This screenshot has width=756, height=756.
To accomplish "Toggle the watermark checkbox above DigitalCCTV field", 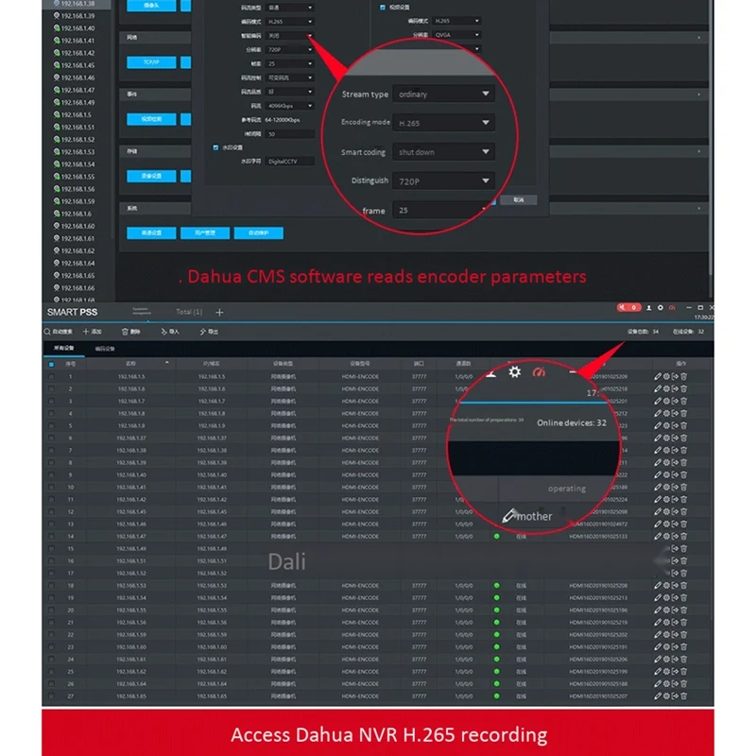I will (215, 147).
